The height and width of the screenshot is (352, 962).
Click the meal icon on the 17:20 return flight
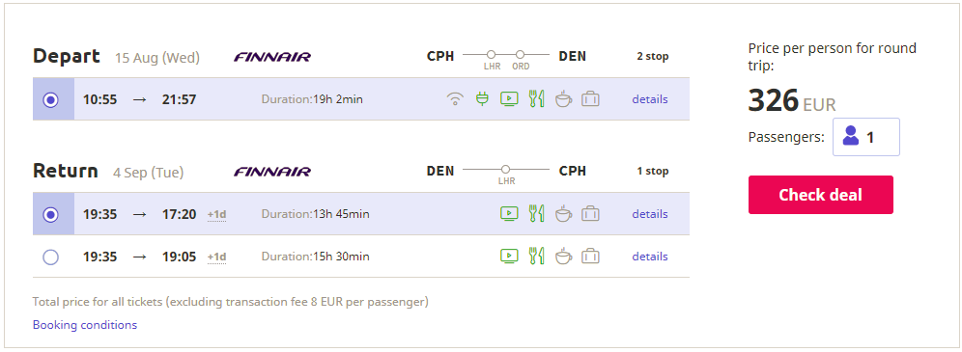coord(537,214)
